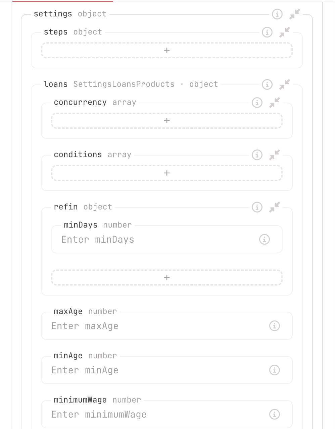Screen dimensions: 335x429
Task: Click info icon beside refin object
Action: click(257, 207)
